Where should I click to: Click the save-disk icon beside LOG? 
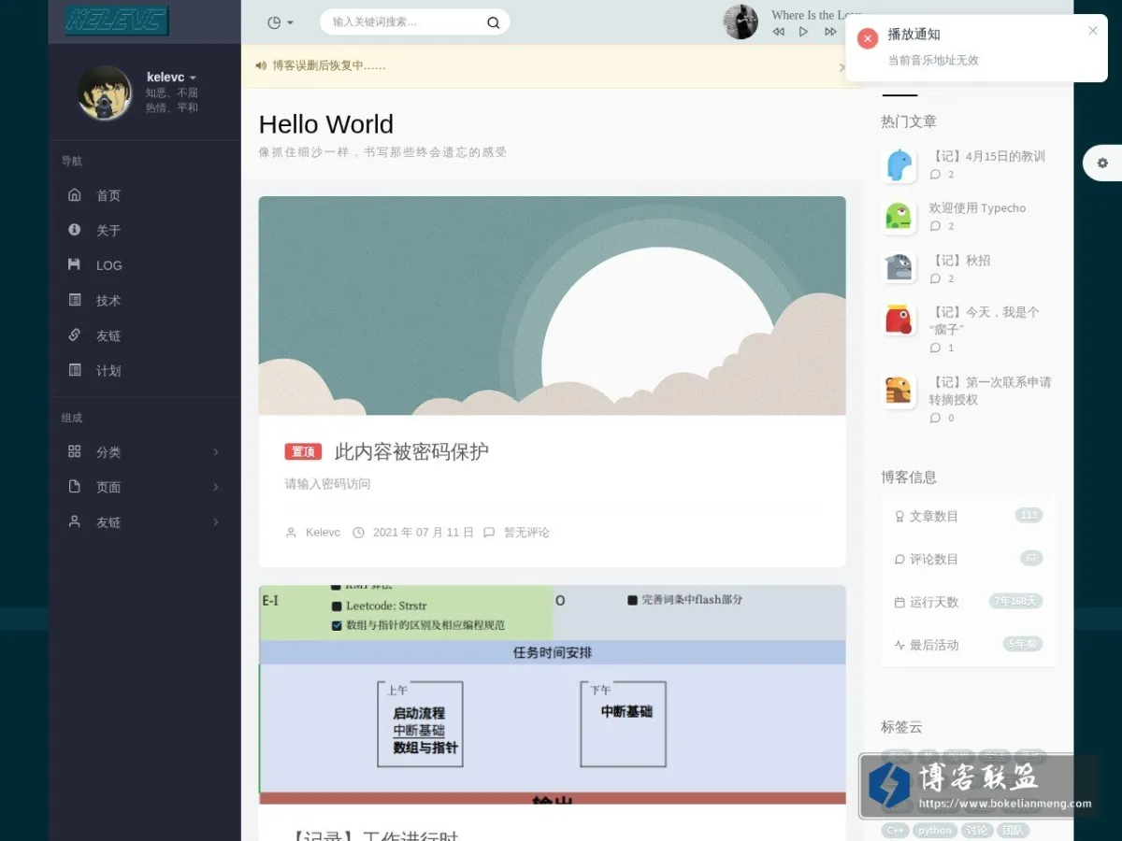coord(75,264)
